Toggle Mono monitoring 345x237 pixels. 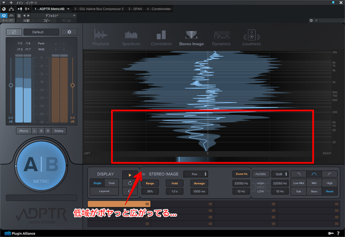click(24, 131)
